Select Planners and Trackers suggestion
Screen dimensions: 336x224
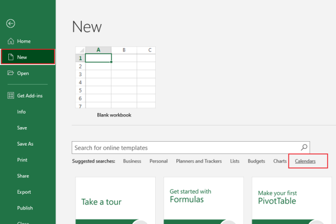coord(199,161)
